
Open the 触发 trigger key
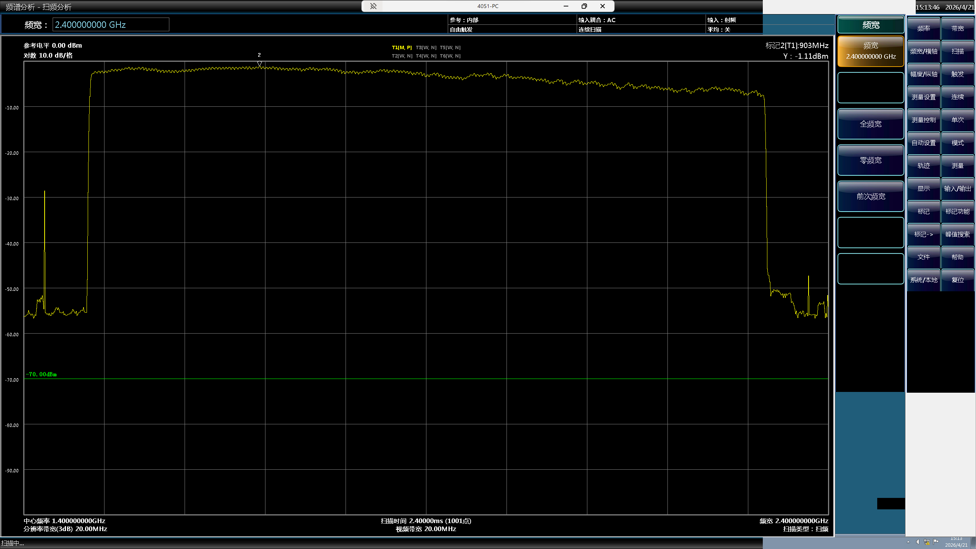pyautogui.click(x=957, y=74)
